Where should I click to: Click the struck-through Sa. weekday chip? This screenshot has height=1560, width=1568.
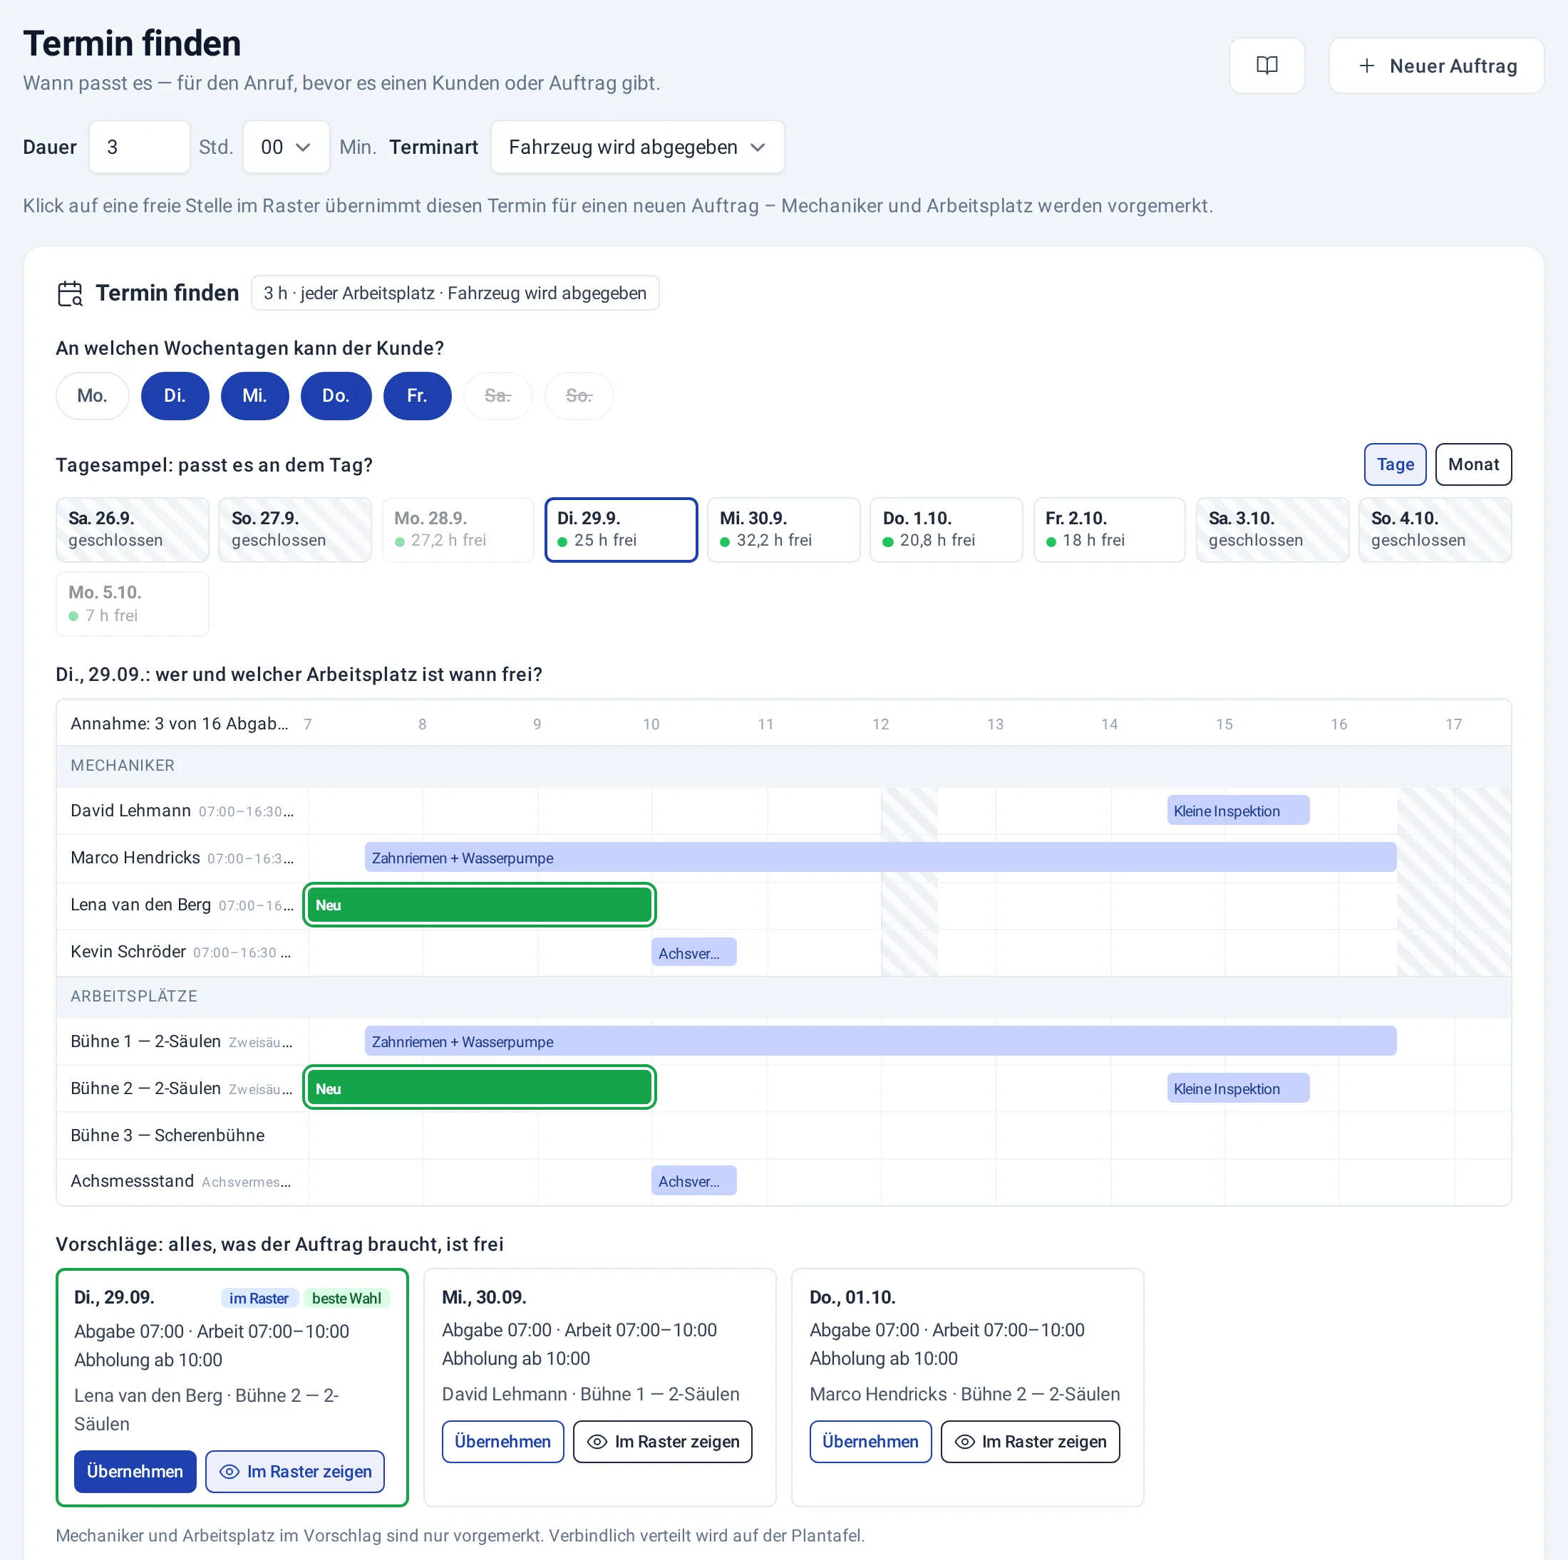pyautogui.click(x=498, y=396)
